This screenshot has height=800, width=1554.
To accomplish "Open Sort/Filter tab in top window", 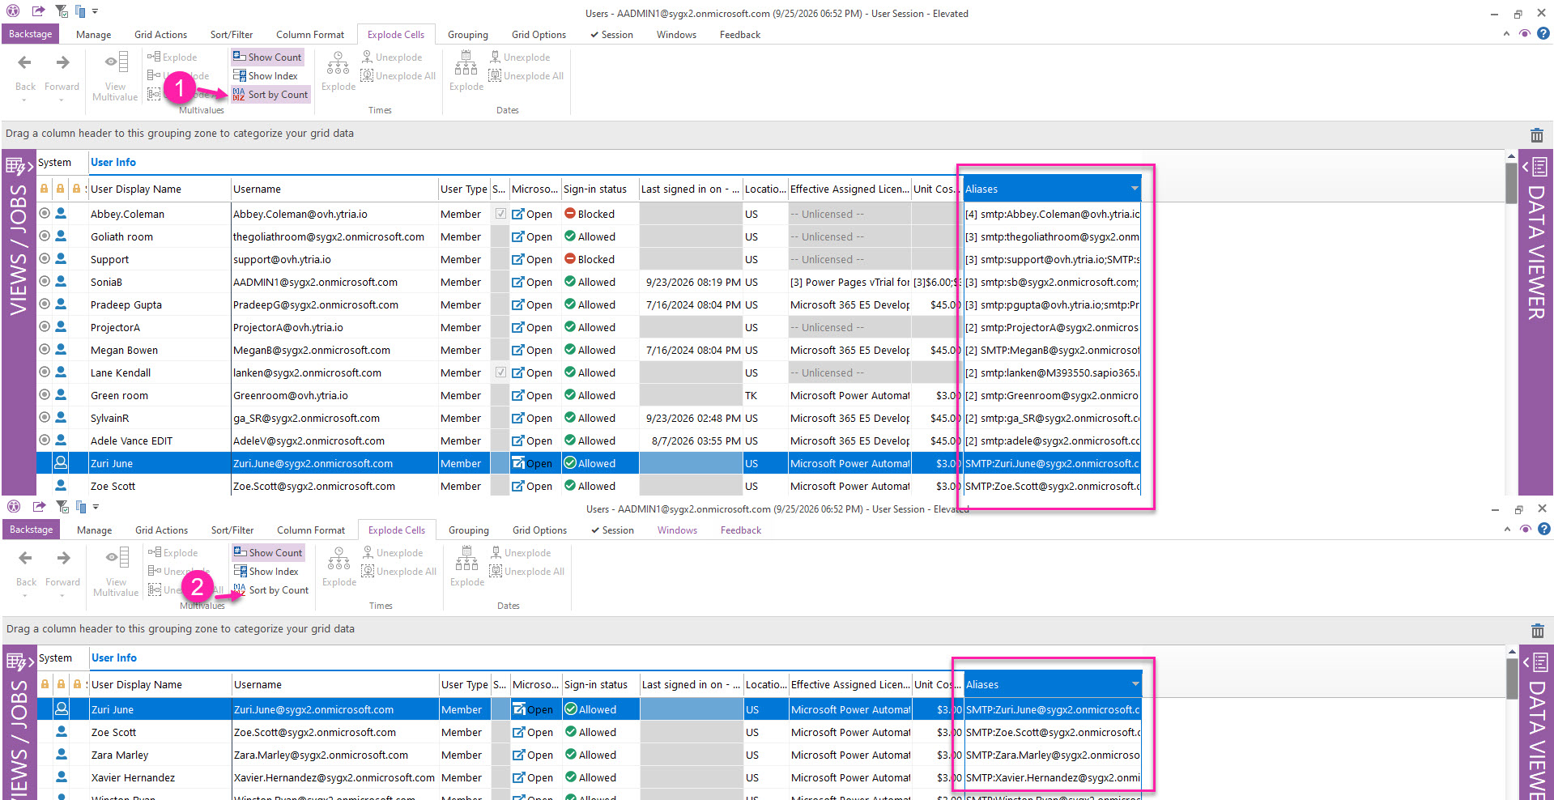I will click(x=232, y=35).
